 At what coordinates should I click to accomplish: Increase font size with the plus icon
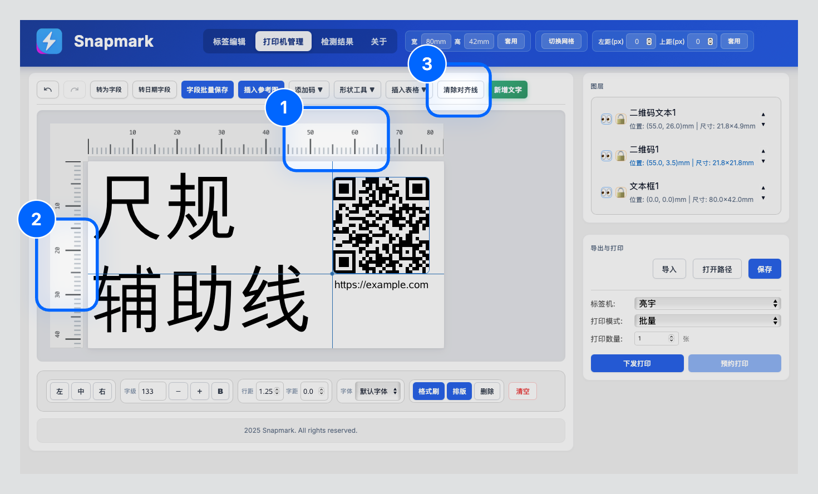point(199,391)
